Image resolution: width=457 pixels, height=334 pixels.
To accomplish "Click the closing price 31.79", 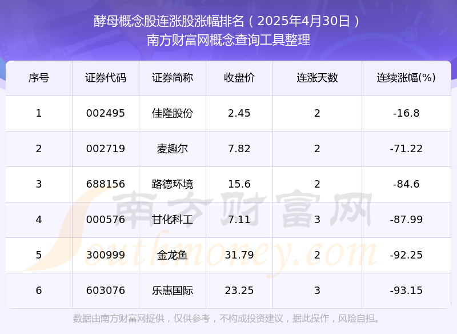I will 239,255.
